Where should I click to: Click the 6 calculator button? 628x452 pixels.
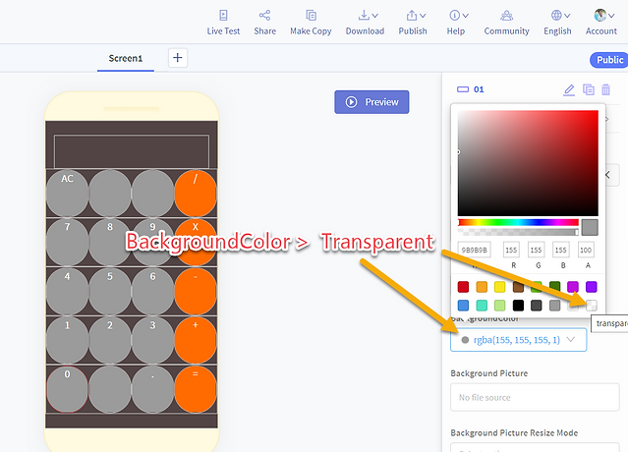point(152,291)
